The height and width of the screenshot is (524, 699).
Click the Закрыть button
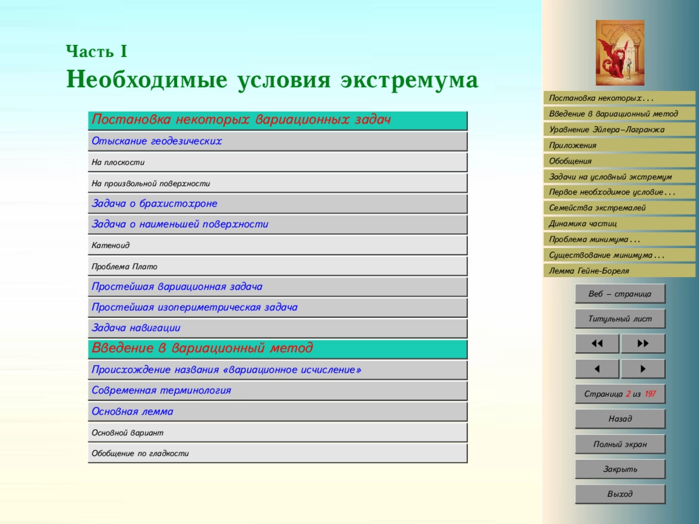coord(620,469)
